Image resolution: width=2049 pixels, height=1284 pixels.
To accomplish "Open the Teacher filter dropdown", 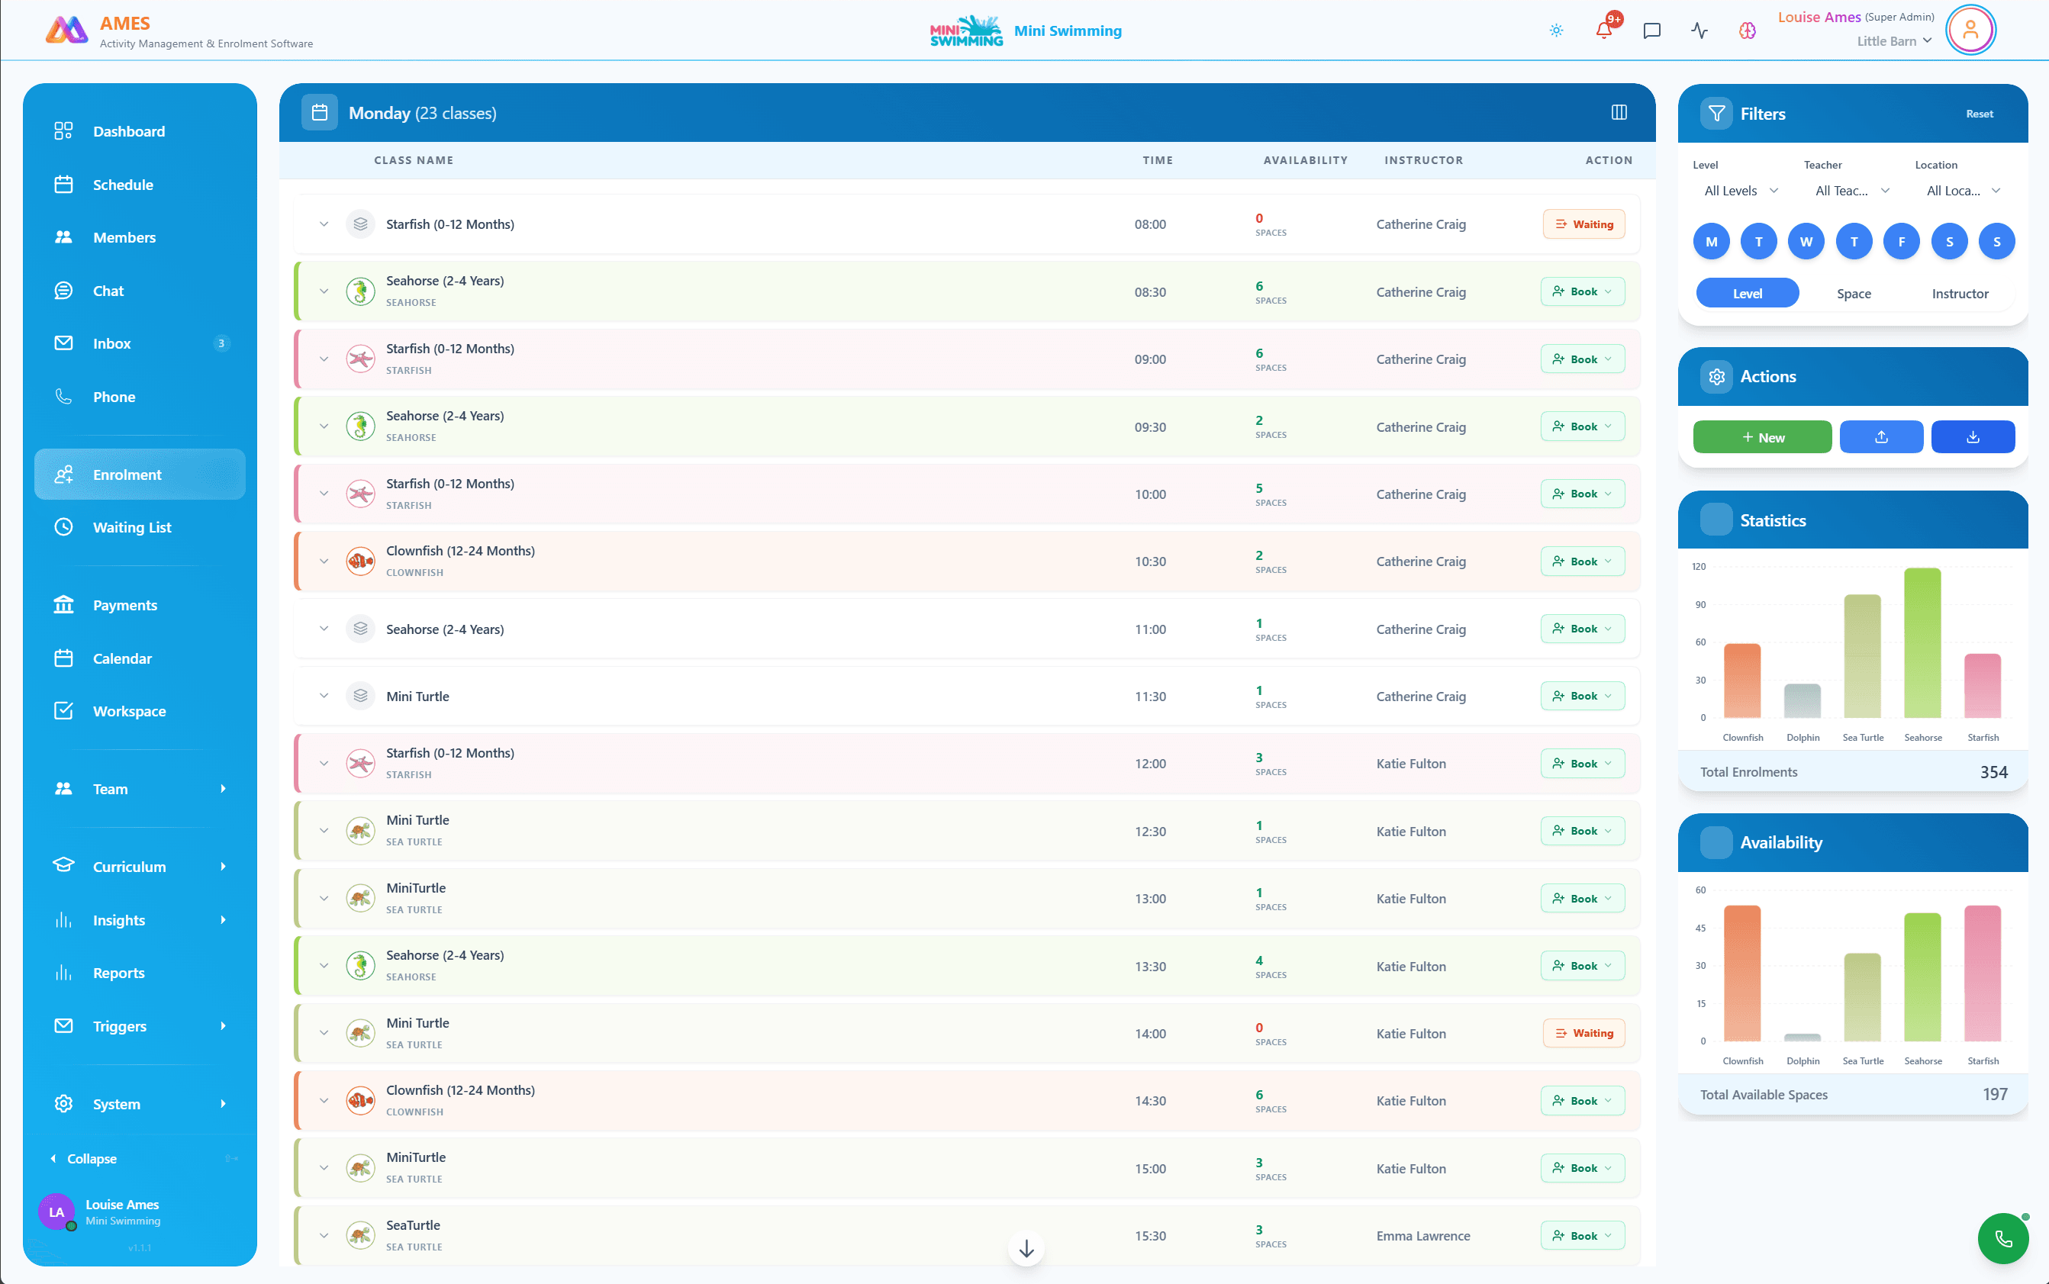I will pyautogui.click(x=1853, y=190).
